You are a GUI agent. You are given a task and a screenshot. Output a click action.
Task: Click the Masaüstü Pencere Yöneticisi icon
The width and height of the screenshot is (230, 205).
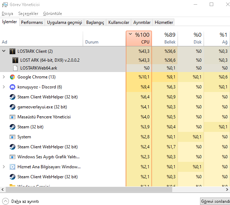12,117
